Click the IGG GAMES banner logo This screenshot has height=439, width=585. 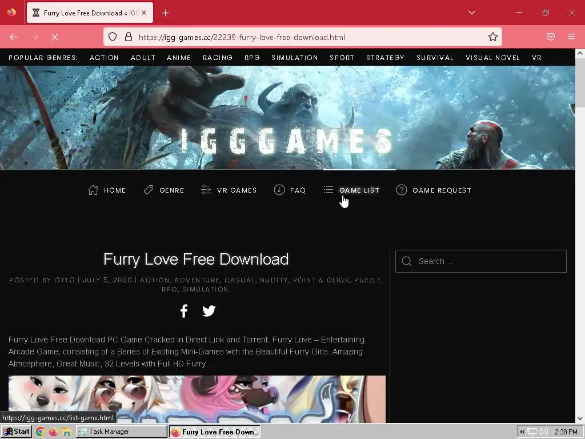(x=287, y=141)
